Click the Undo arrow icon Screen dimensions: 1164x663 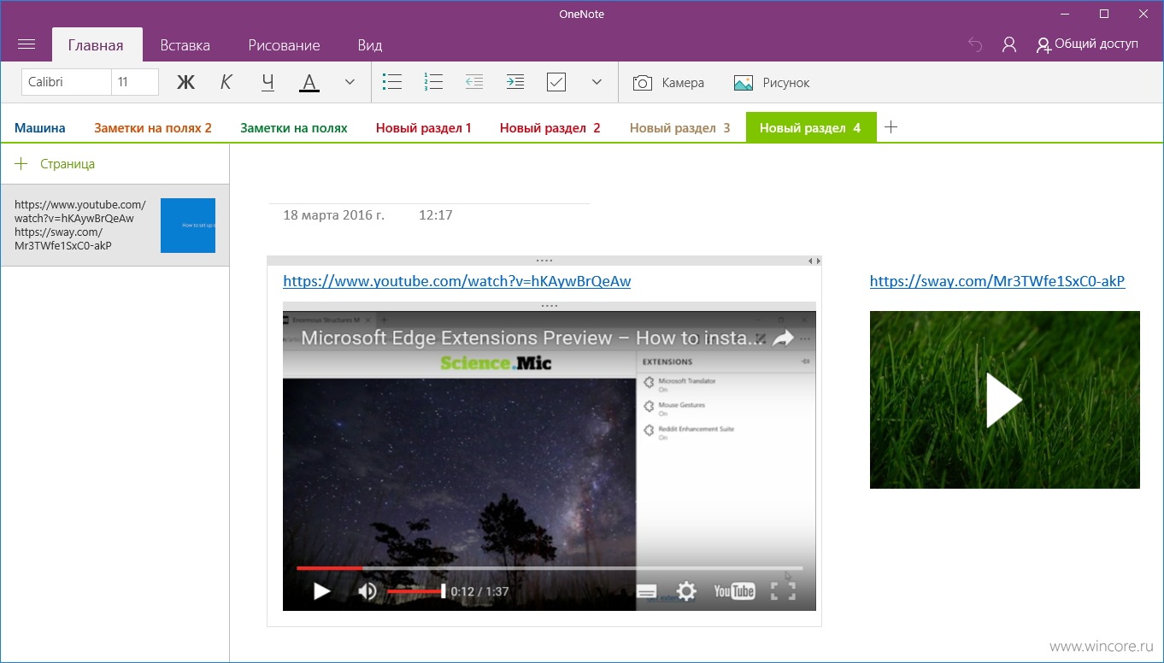click(x=975, y=44)
